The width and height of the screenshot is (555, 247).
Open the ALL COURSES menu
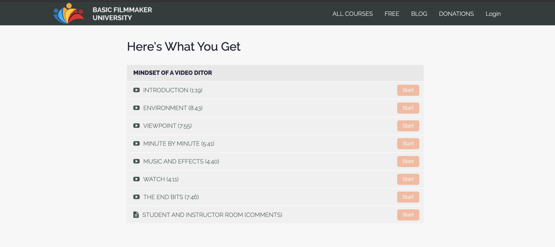[x=352, y=14]
